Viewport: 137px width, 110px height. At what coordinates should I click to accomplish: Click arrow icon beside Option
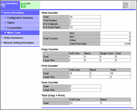pyautogui.click(x=5, y=22)
